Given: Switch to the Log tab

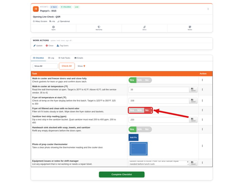Looking at the screenshot, I should [51, 58].
